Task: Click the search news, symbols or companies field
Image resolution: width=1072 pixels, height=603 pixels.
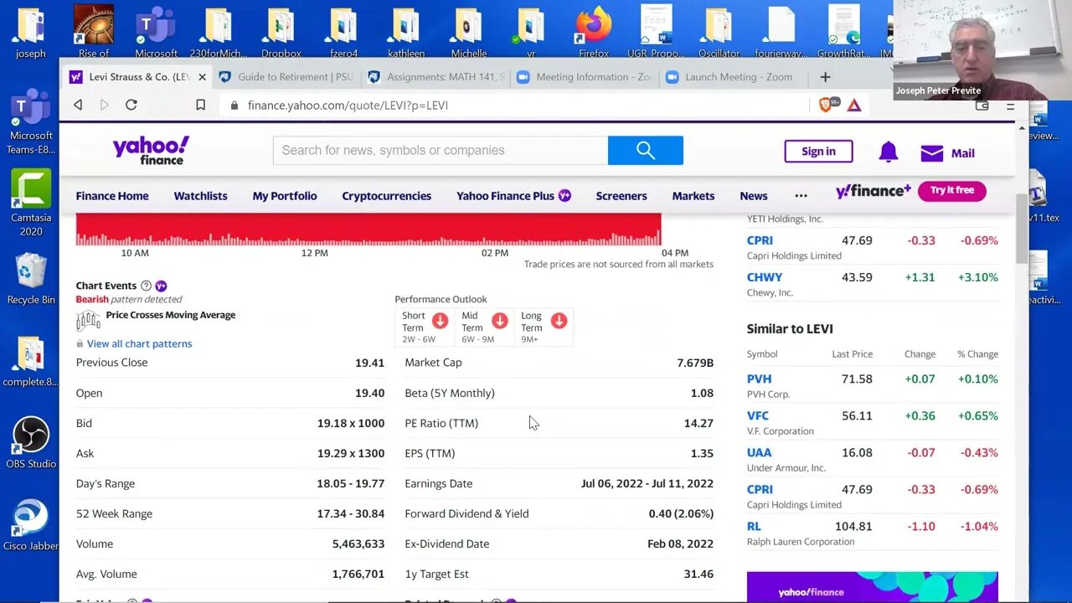Action: [x=441, y=151]
